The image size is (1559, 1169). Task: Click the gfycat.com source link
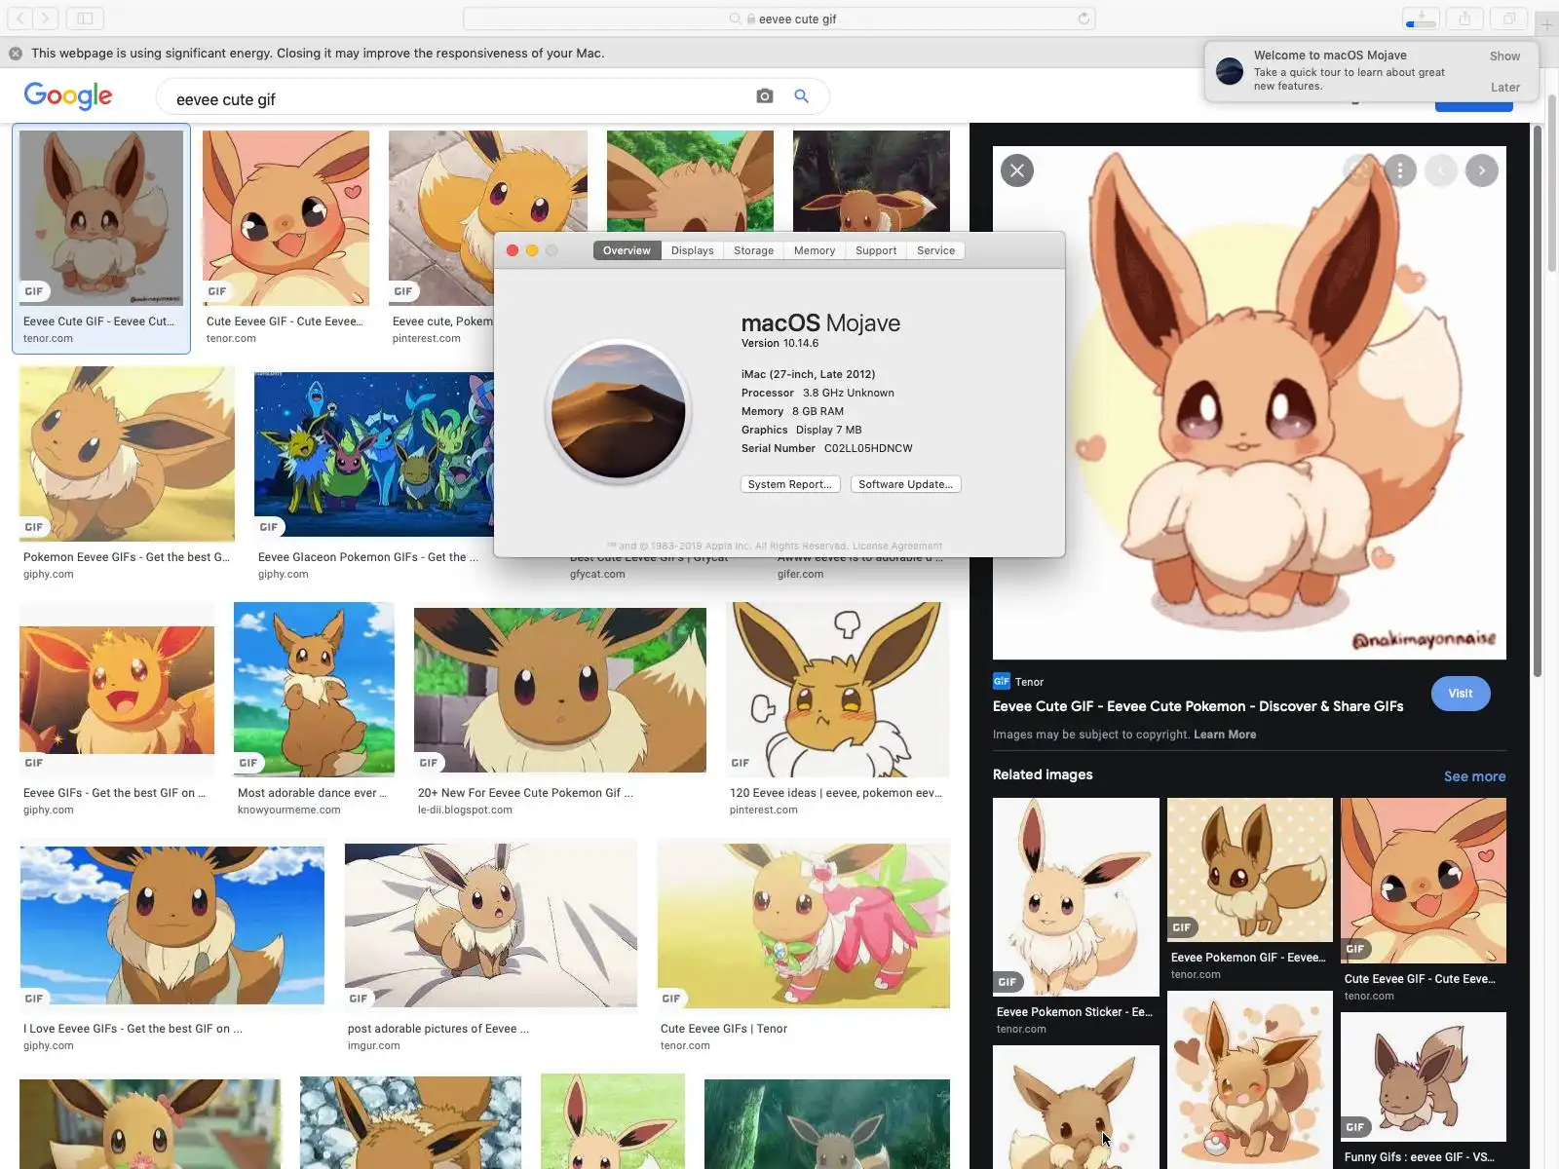[597, 575]
